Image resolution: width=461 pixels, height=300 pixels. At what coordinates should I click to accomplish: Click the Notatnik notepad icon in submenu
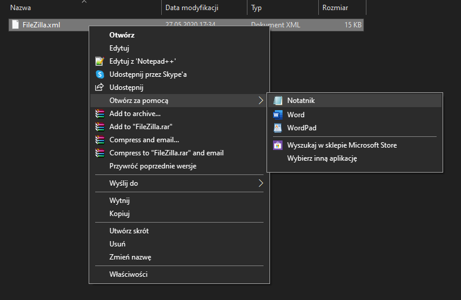(x=278, y=101)
